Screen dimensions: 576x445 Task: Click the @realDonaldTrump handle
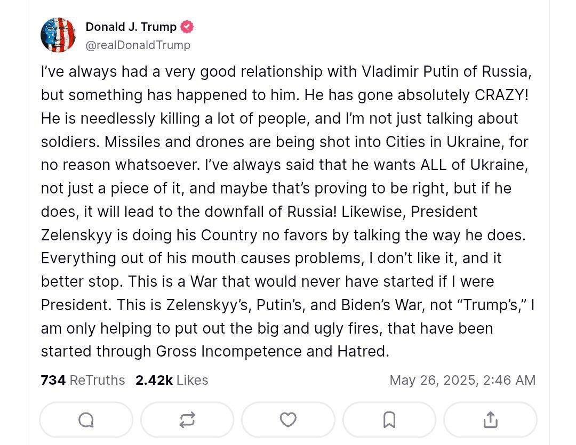pos(138,45)
